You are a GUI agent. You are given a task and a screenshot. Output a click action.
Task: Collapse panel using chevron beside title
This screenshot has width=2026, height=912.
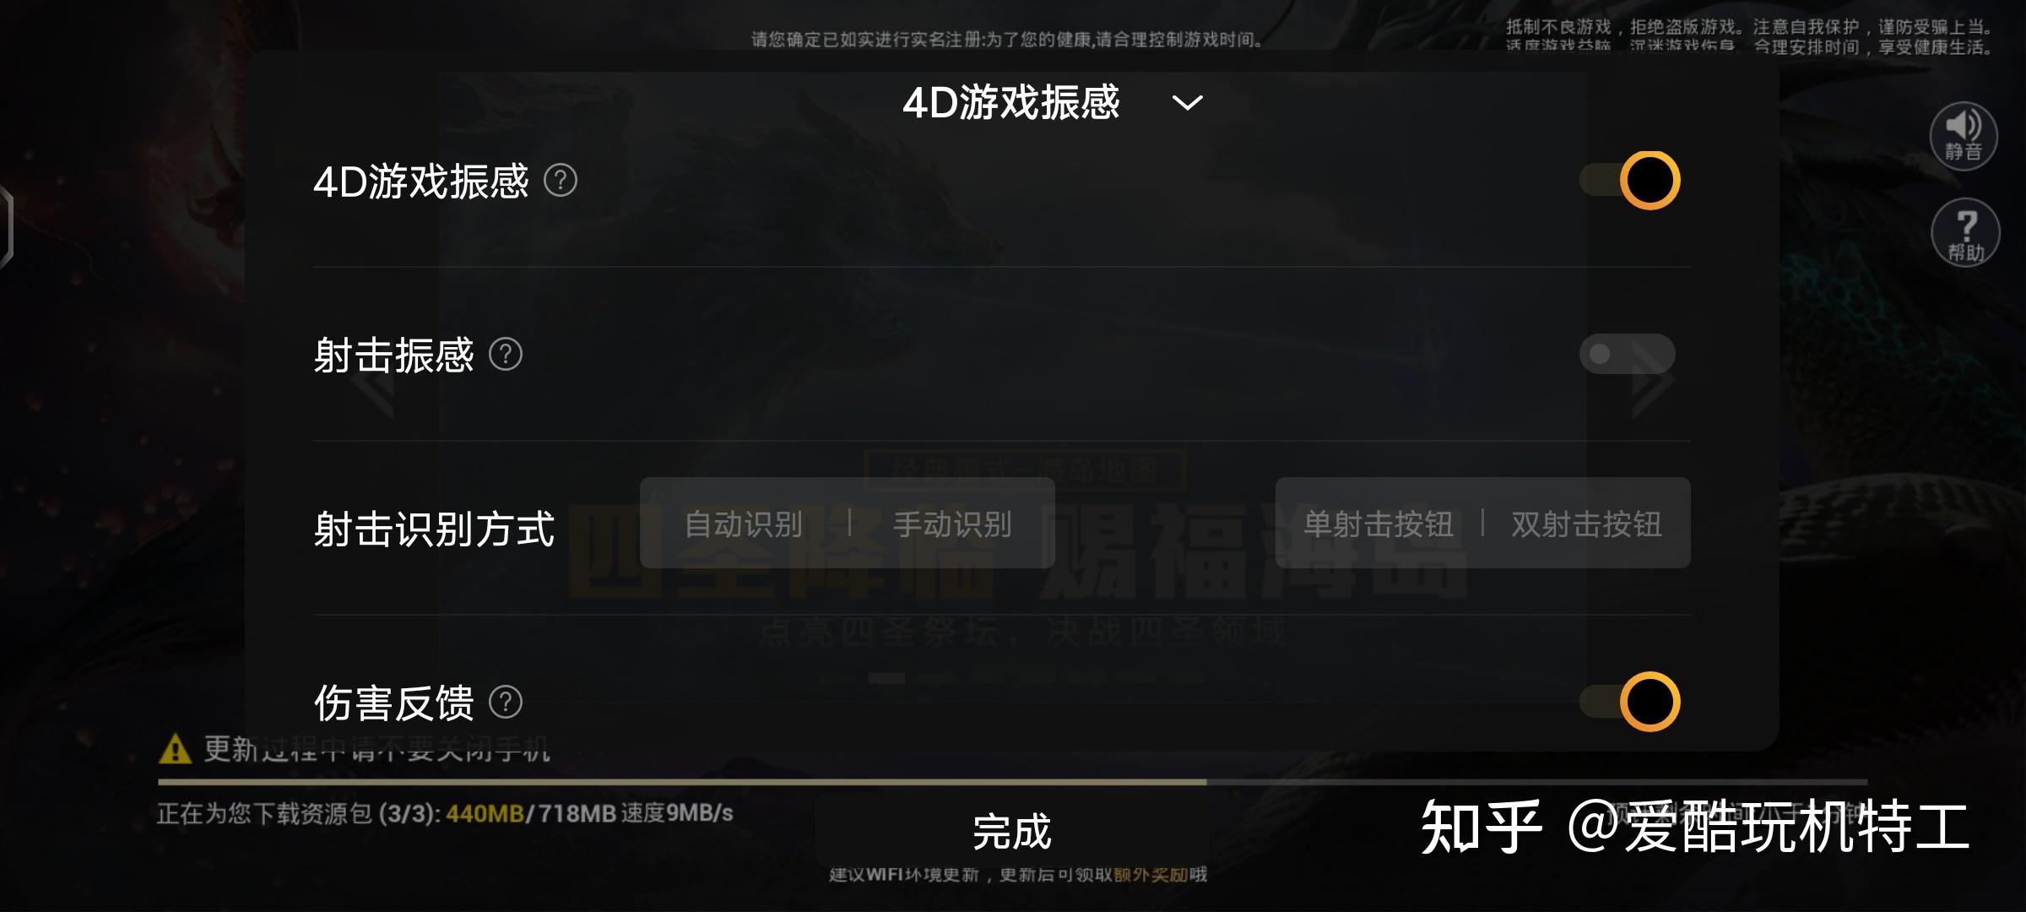pos(1188,103)
